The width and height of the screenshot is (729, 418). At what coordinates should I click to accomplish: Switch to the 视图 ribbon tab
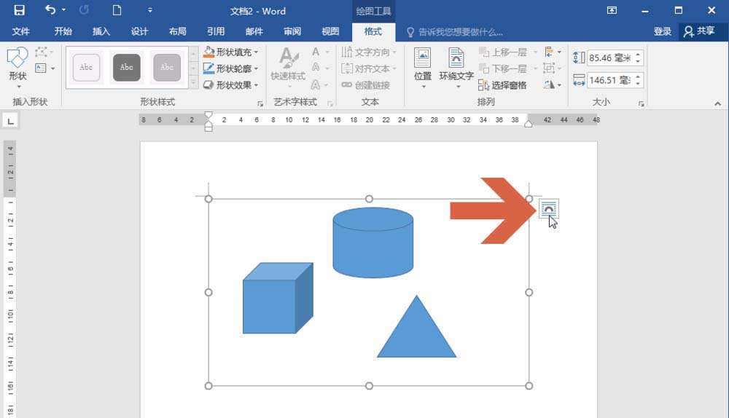[x=330, y=31]
